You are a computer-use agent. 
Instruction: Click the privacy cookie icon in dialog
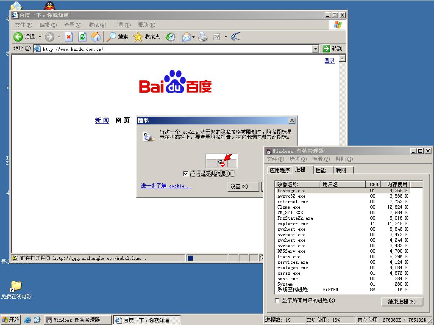(148, 137)
